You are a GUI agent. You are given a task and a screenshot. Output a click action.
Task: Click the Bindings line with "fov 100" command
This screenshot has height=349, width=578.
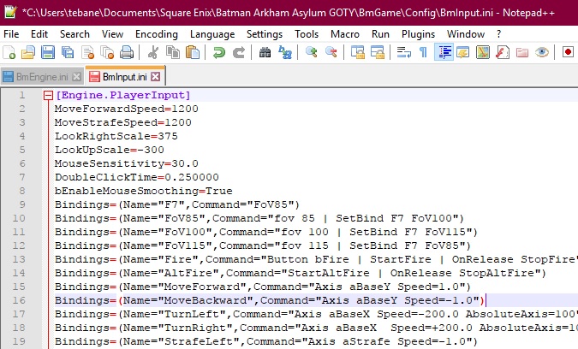266,232
